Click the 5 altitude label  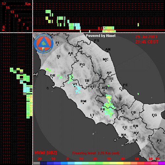pos(27,28)
